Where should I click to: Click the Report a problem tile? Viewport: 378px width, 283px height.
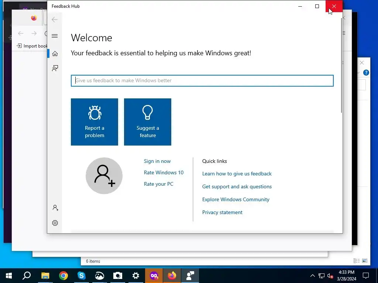pos(94,122)
